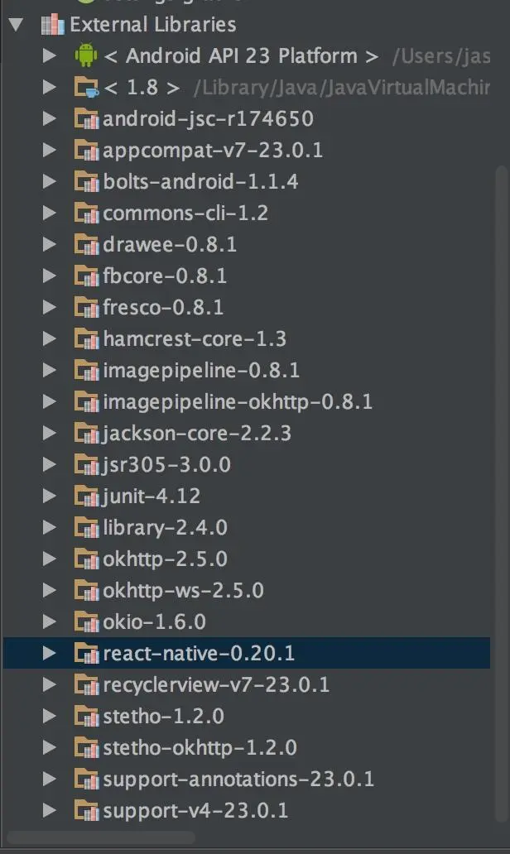This screenshot has width=510, height=854.
Task: Select fresco-0.8.1 row text
Action: click(163, 307)
